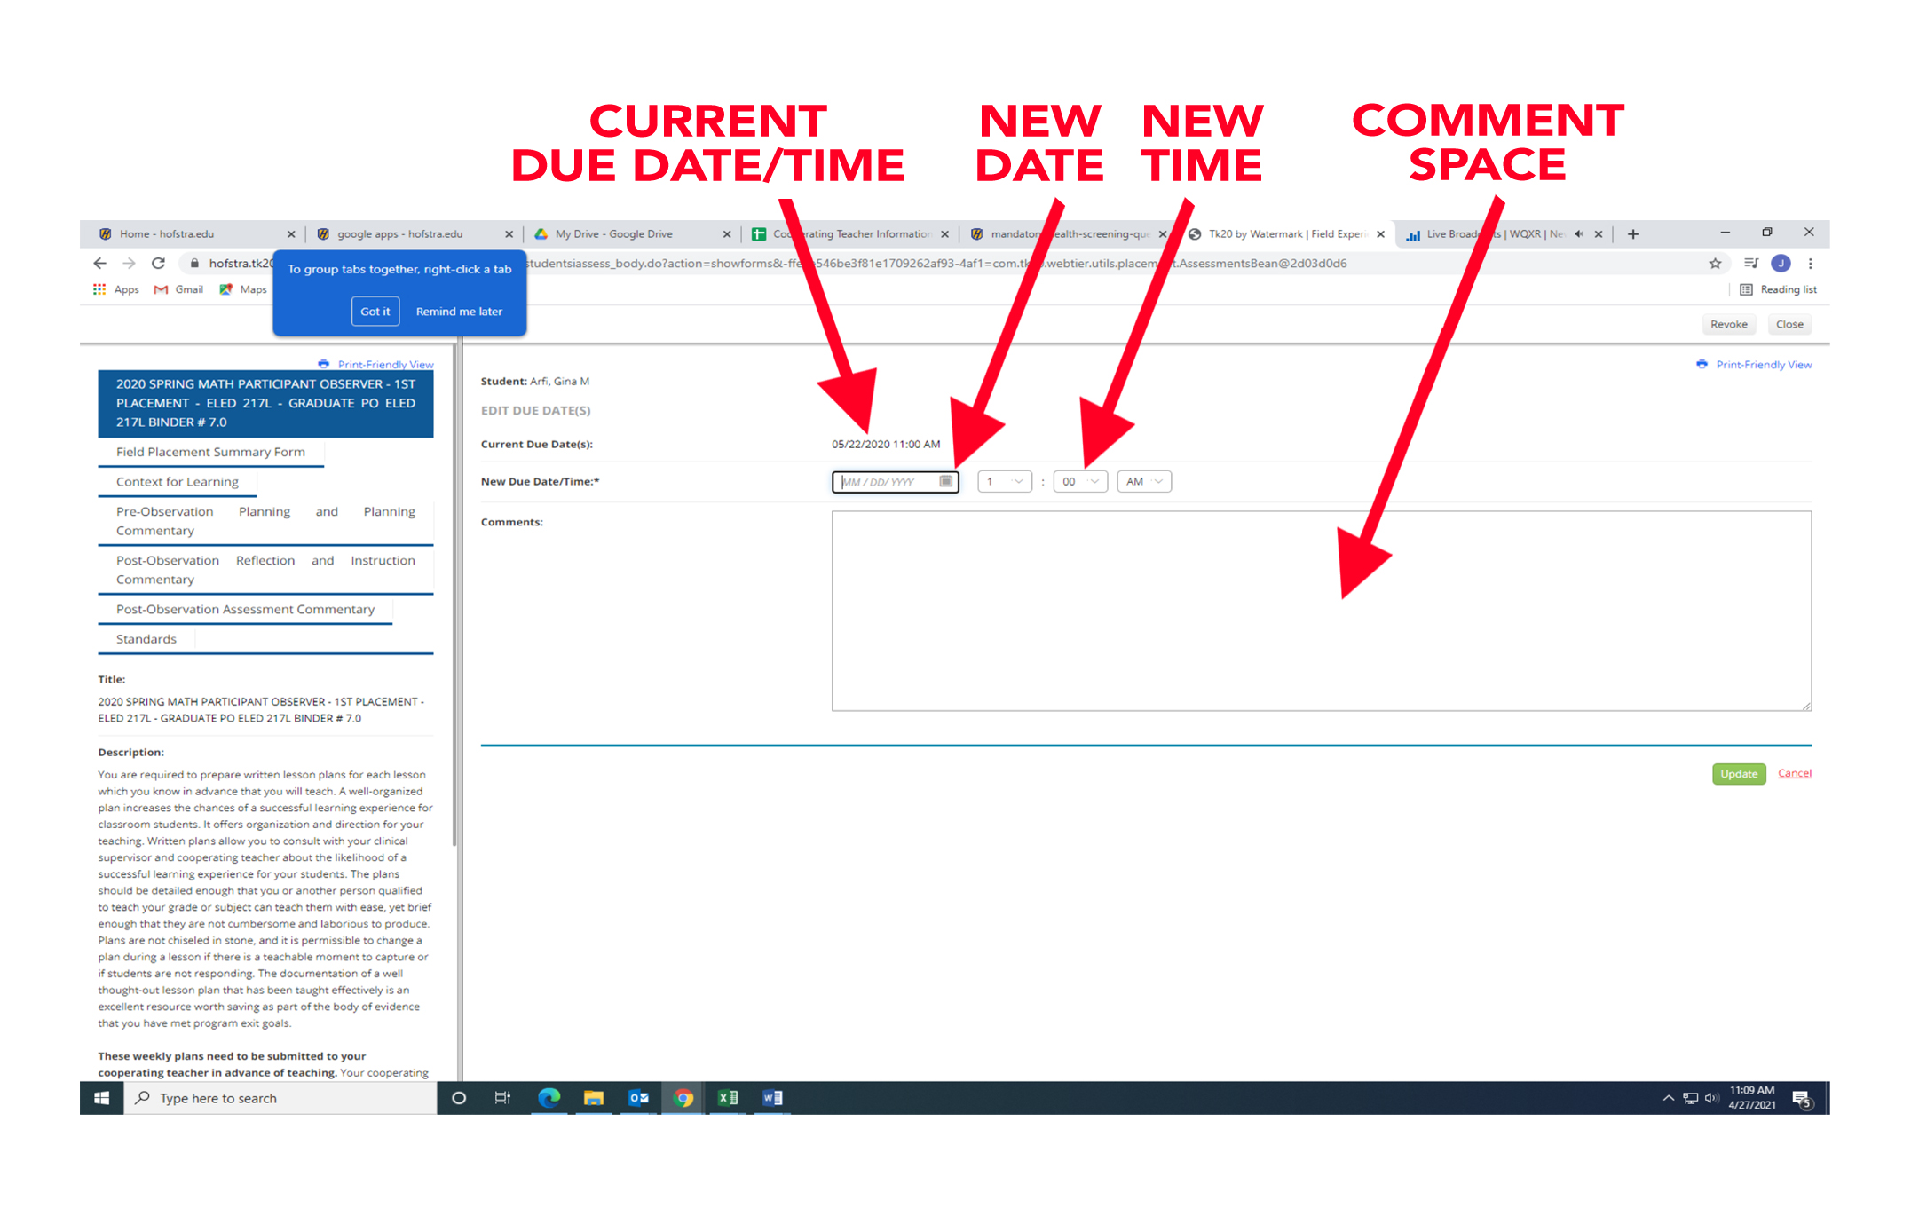Screen dimensions: 1919x1216
Task: Open Excel from the taskbar
Action: click(728, 1098)
